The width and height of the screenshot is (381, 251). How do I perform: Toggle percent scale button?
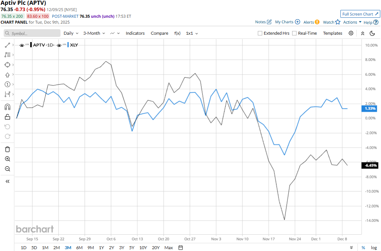tap(363, 248)
